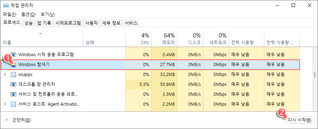Screen dimensions: 318x129
Task: Switch to the 성능 tab
Action: [x=29, y=23]
